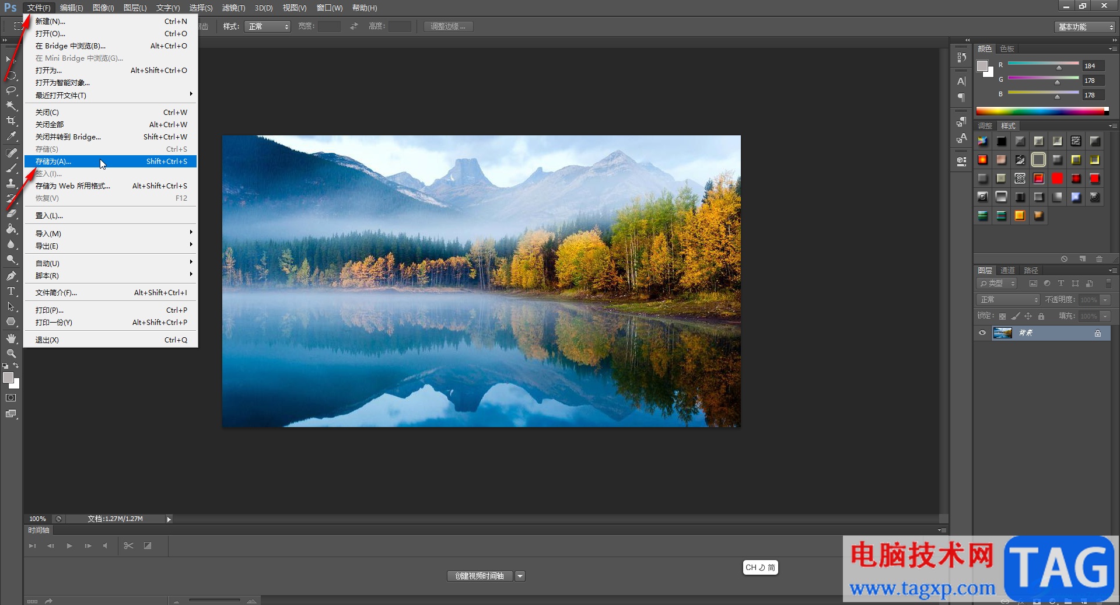1120x605 pixels.
Task: Open the 不透明度 opacity dropdown arrow
Action: point(1105,300)
